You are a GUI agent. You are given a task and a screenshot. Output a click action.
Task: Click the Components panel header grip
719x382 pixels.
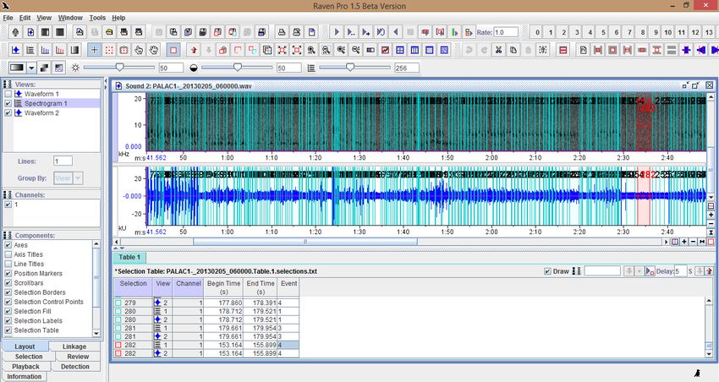8,236
